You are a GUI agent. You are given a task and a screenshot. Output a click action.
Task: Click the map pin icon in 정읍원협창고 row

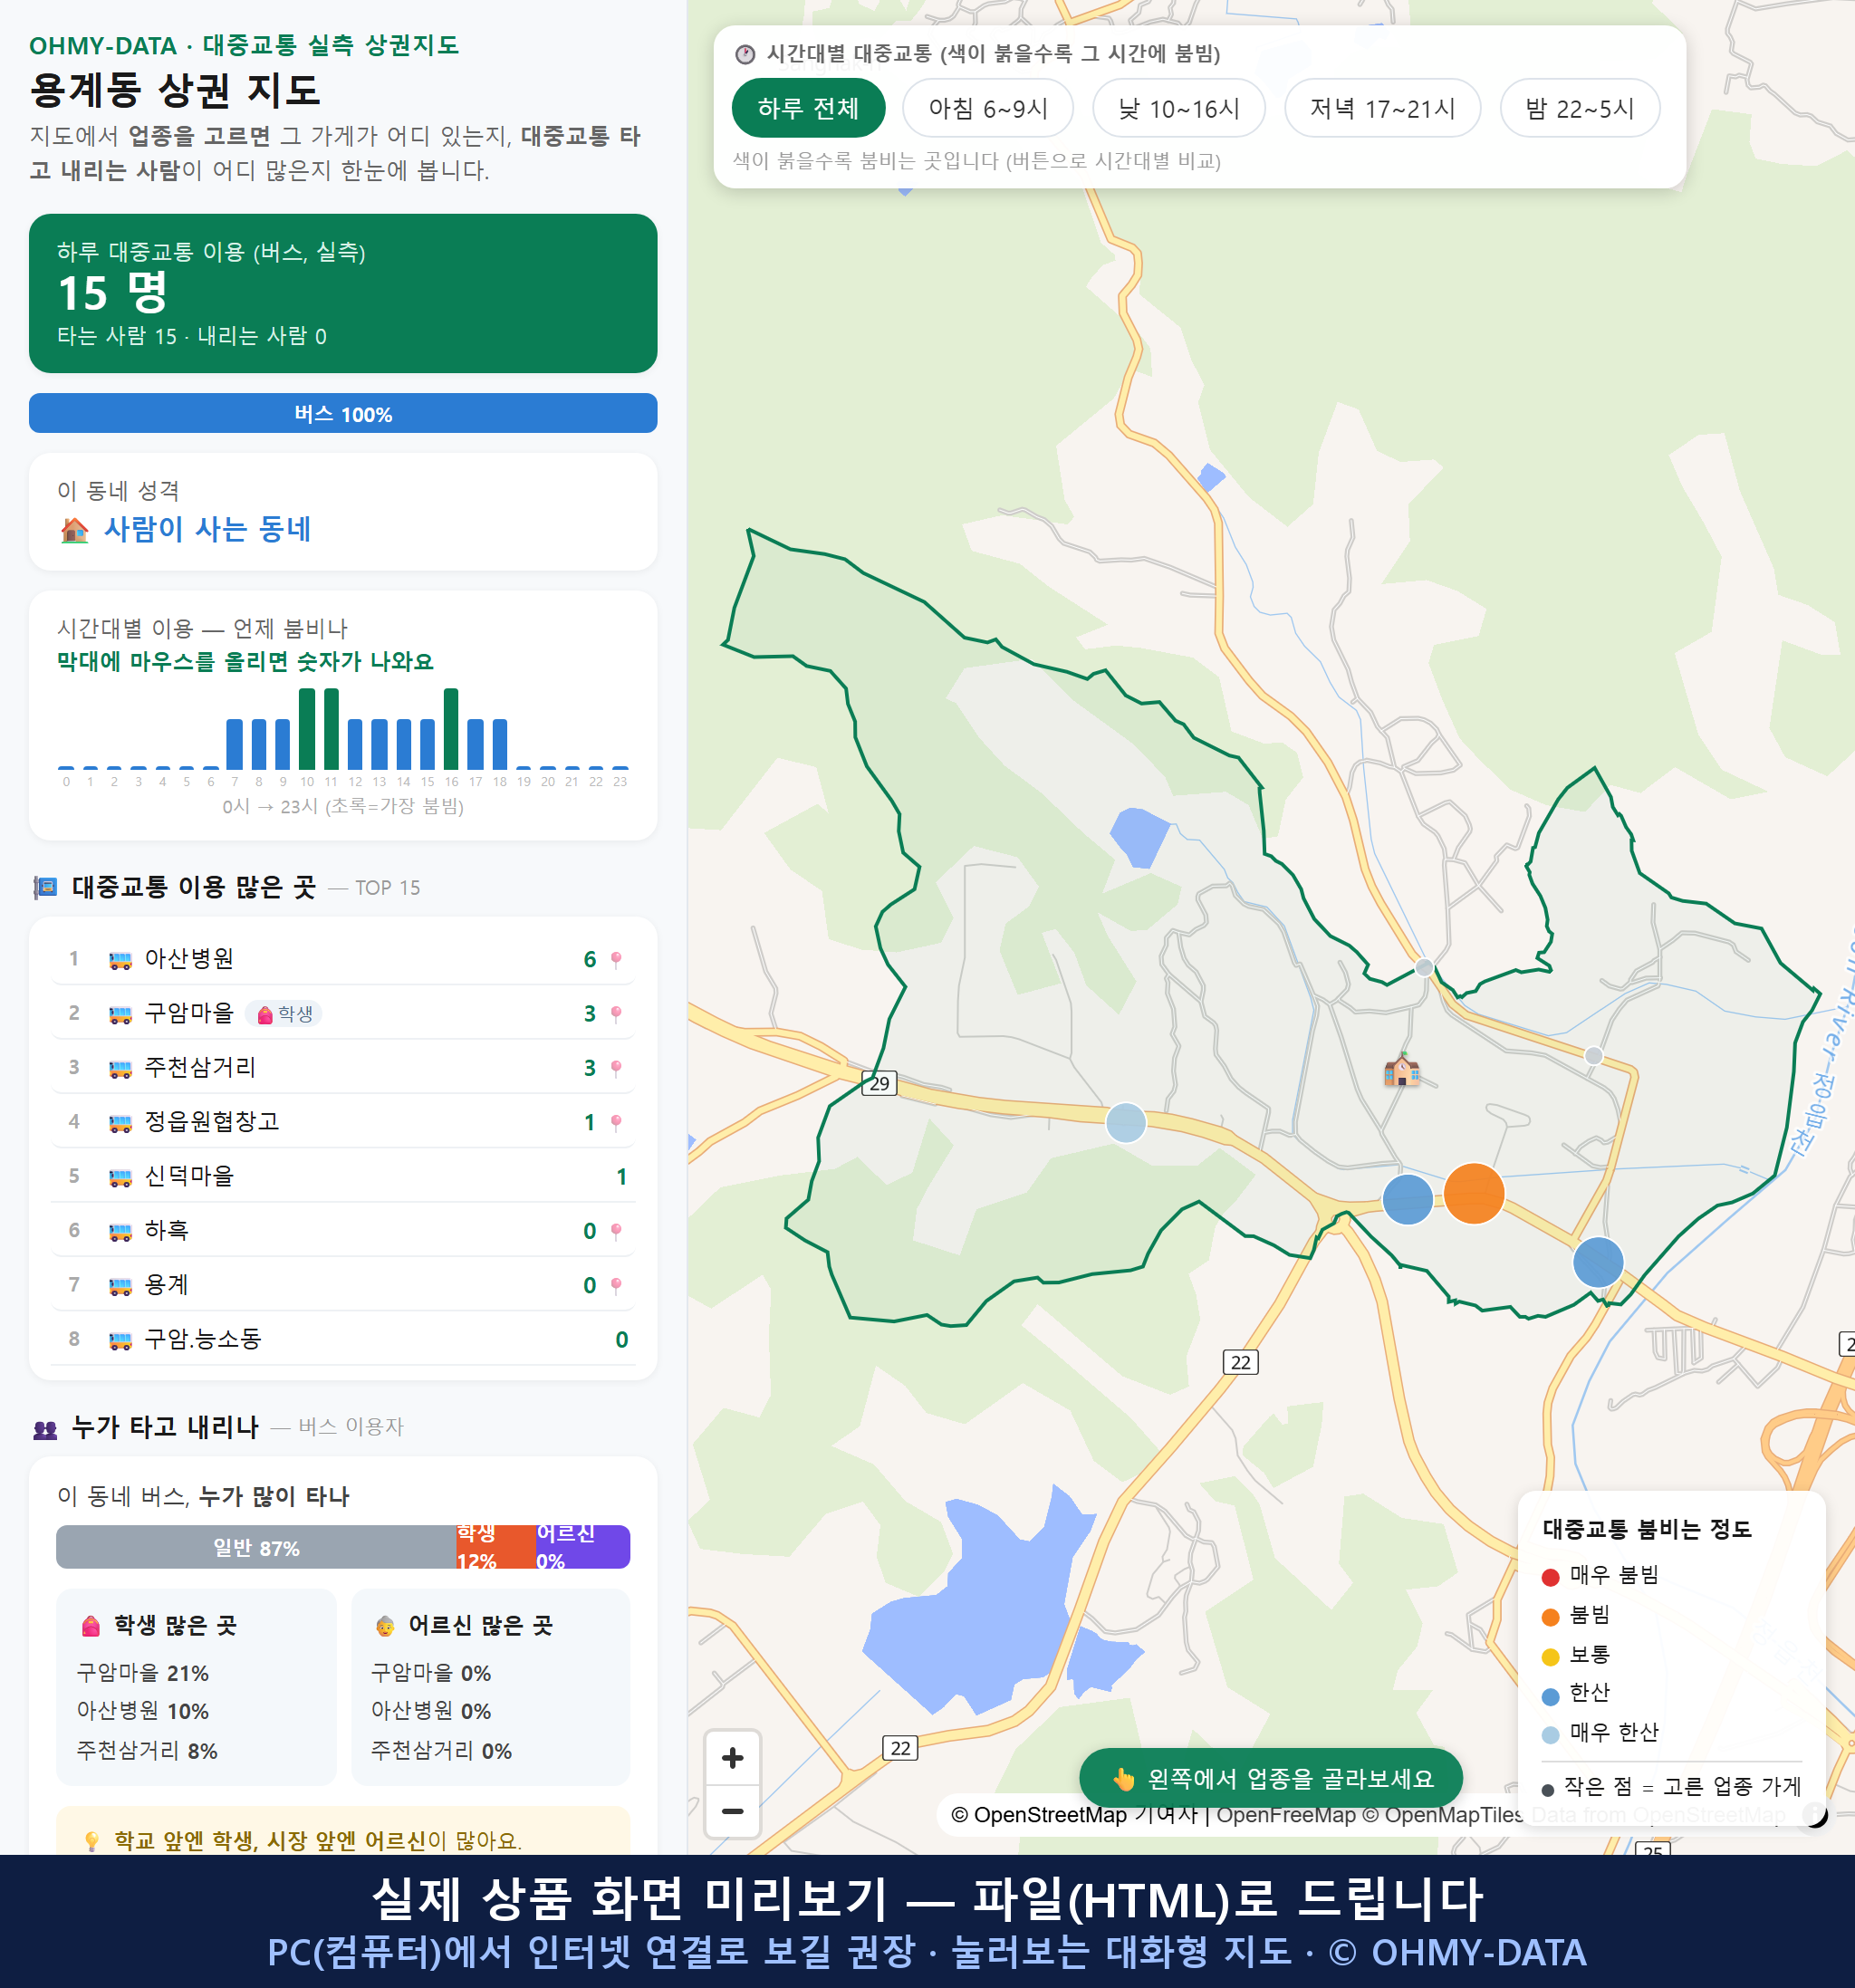click(x=616, y=1123)
